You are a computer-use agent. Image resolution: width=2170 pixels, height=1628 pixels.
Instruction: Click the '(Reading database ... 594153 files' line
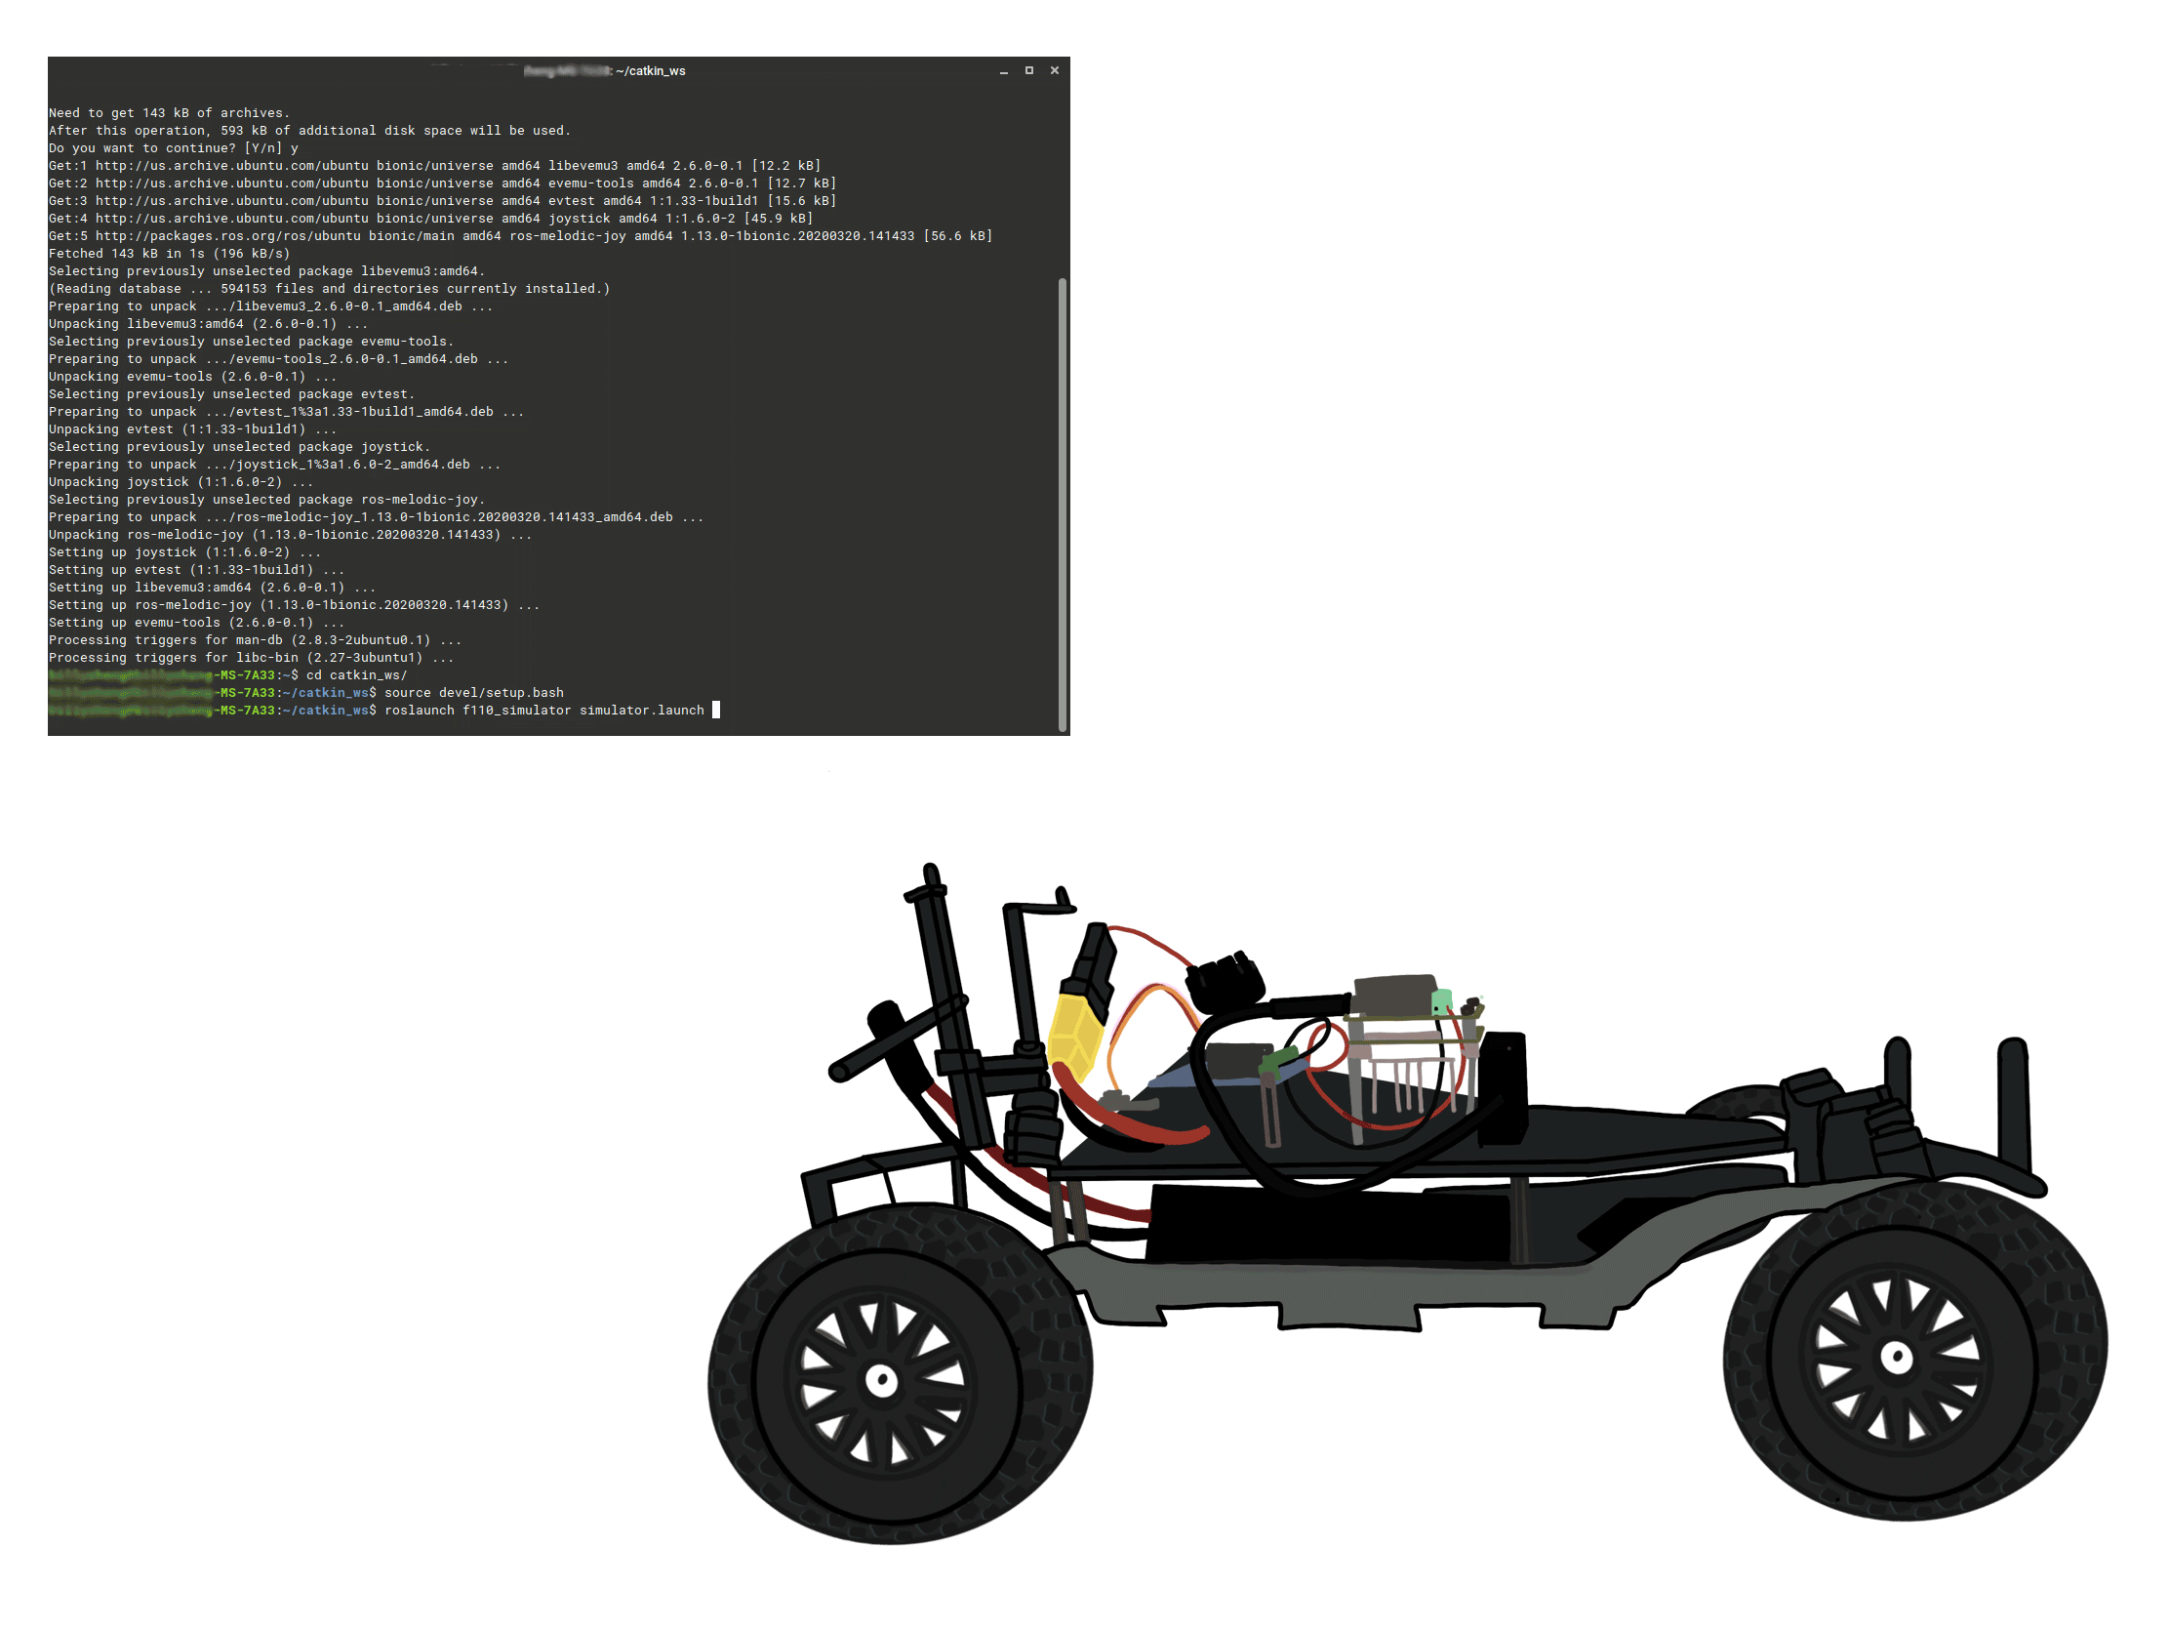click(330, 289)
